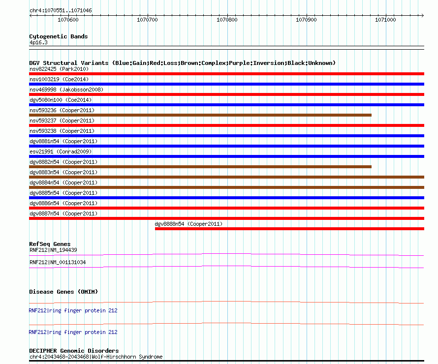Select the brown dgv8883n54 complex bar
438x364 pixels.
pyautogui.click(x=226, y=177)
